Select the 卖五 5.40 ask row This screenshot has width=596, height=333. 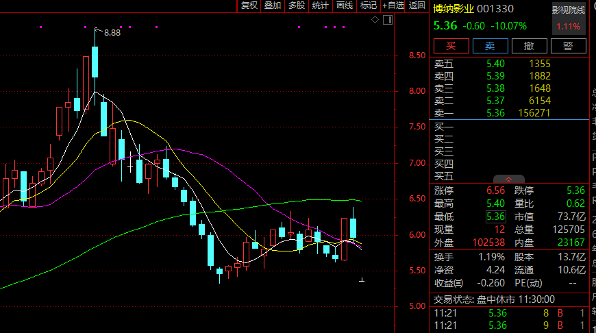click(x=509, y=64)
